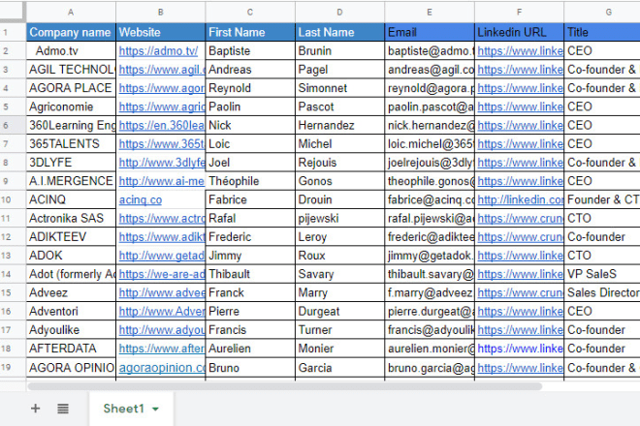Click the horizontal scrollbar
Image resolution: width=640 pixels, height=426 pixels.
(285, 386)
